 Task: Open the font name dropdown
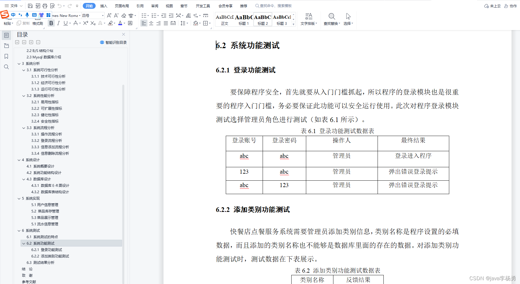coord(80,16)
